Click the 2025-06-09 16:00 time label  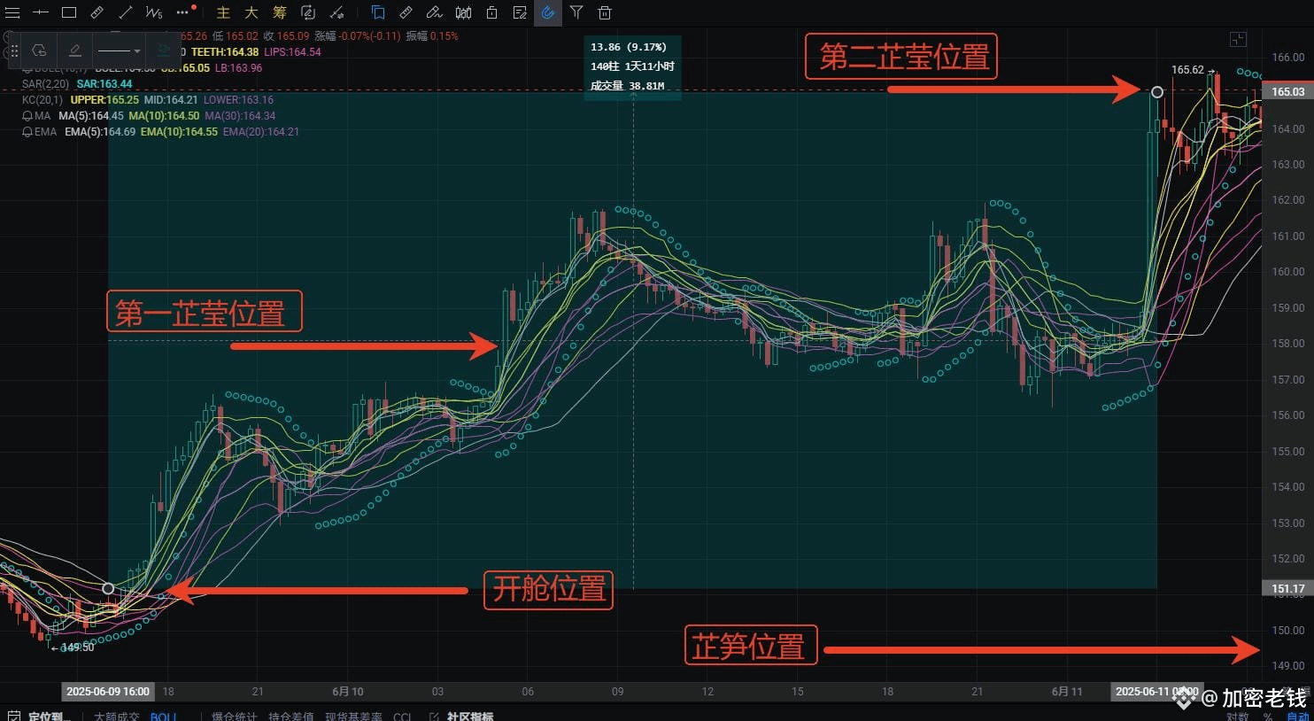click(108, 691)
